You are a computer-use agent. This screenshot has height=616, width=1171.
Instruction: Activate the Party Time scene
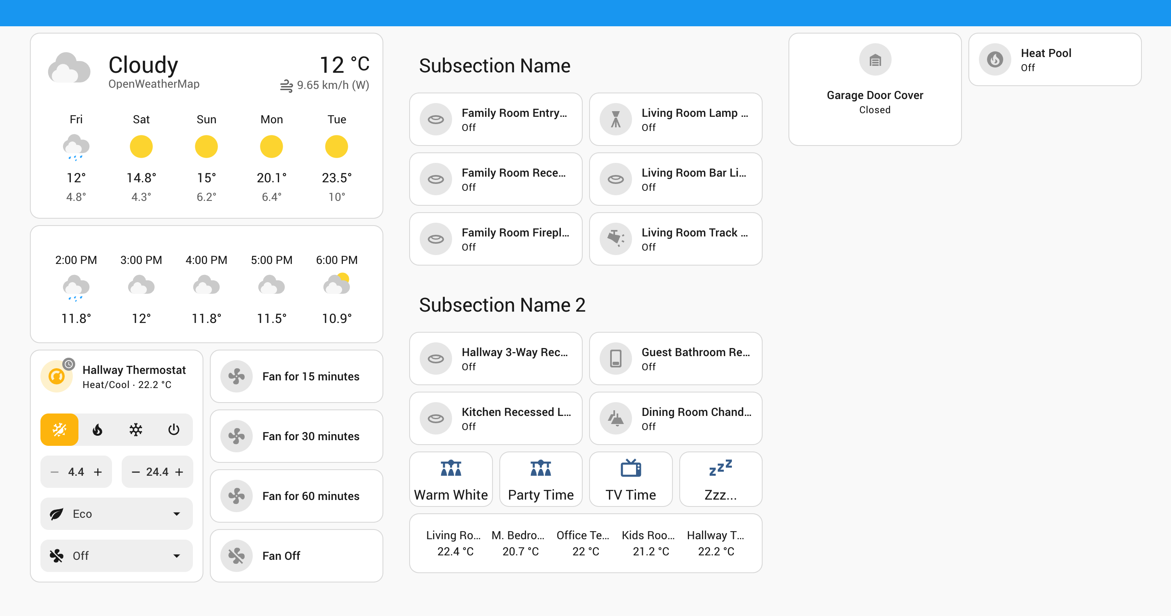(541, 478)
